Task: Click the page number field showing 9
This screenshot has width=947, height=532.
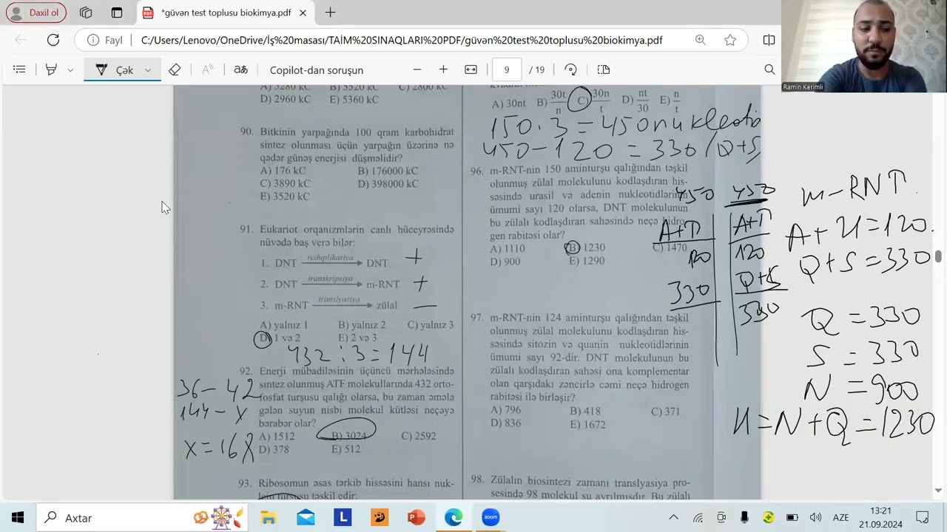Action: click(507, 69)
